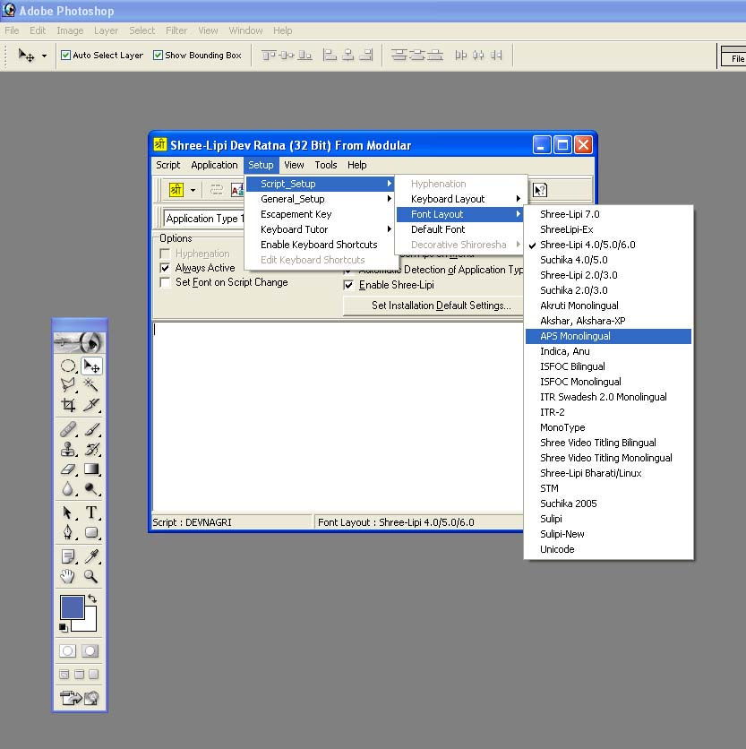Select the Brush tool
The width and height of the screenshot is (746, 749).
click(91, 429)
